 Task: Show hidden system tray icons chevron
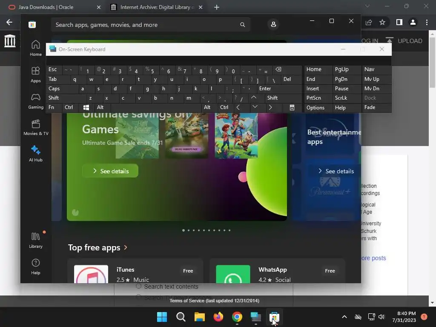[344, 317]
